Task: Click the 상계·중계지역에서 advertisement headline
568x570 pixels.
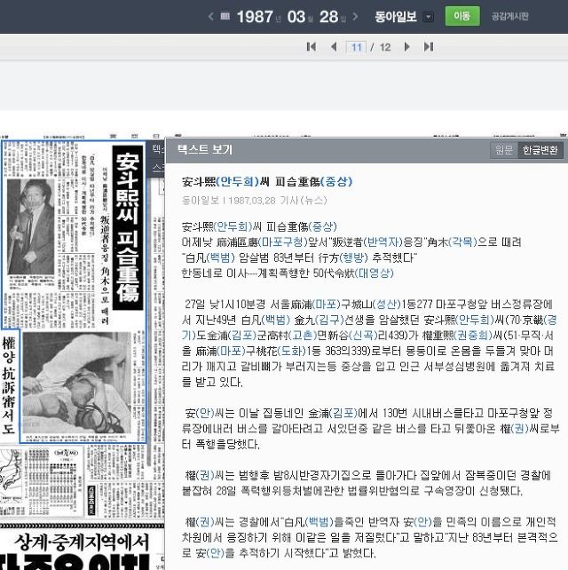Action: 83,543
